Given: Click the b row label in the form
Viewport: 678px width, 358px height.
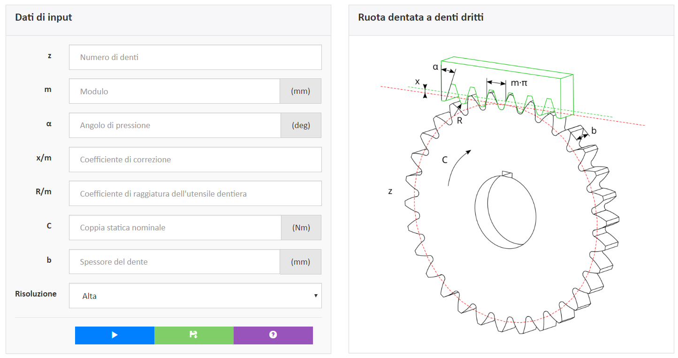Looking at the screenshot, I should [49, 259].
